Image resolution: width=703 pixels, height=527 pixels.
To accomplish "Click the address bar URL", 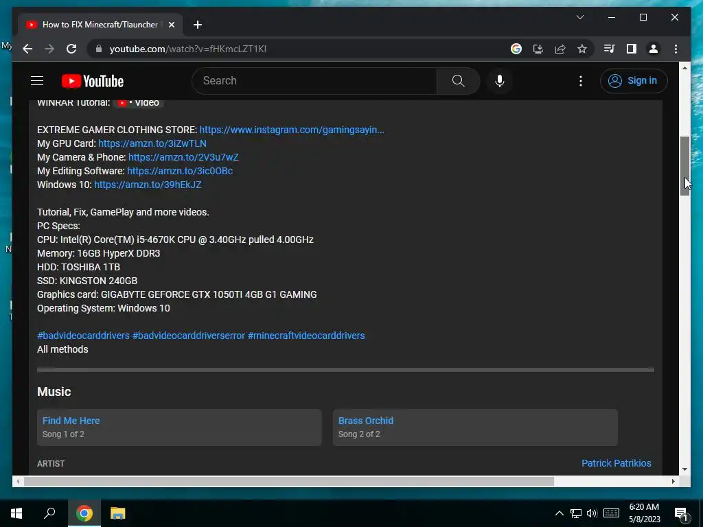I will [x=188, y=49].
